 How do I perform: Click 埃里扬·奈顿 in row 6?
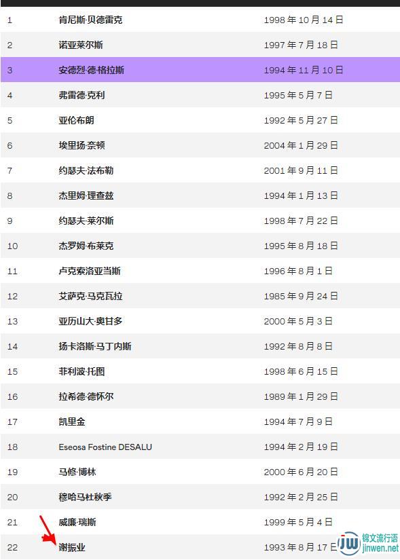(x=82, y=145)
